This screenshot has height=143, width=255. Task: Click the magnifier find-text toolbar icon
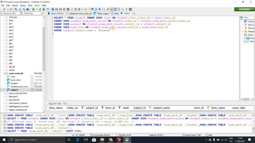(x=100, y=9)
